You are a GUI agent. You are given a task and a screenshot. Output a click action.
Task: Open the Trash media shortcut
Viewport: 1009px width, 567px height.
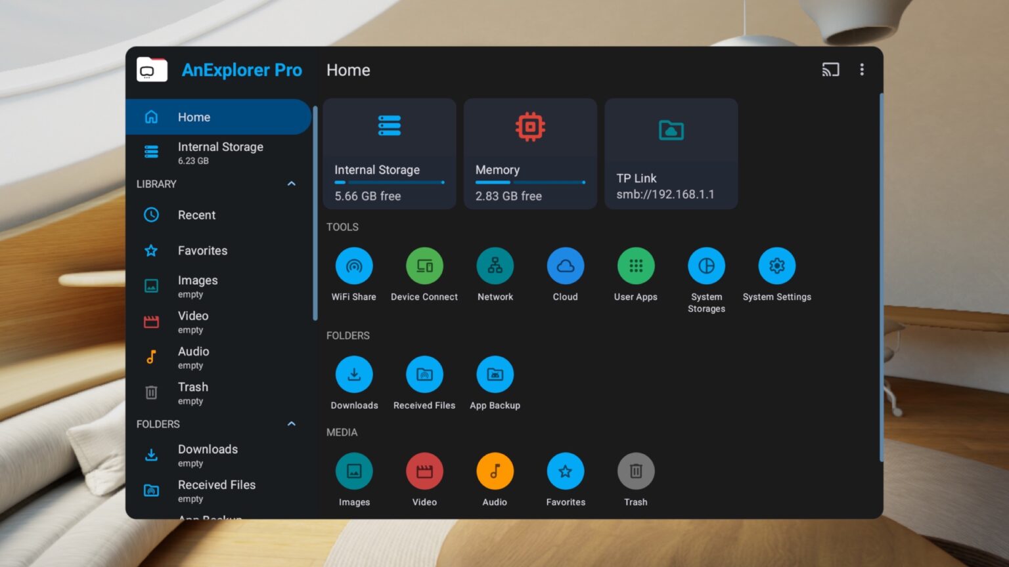635,471
